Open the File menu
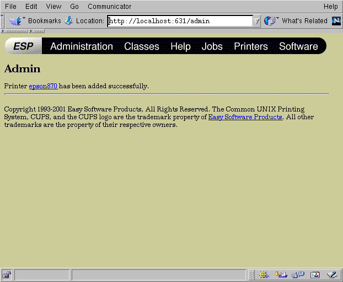Viewport: 343px width, 282px height. click(10, 7)
